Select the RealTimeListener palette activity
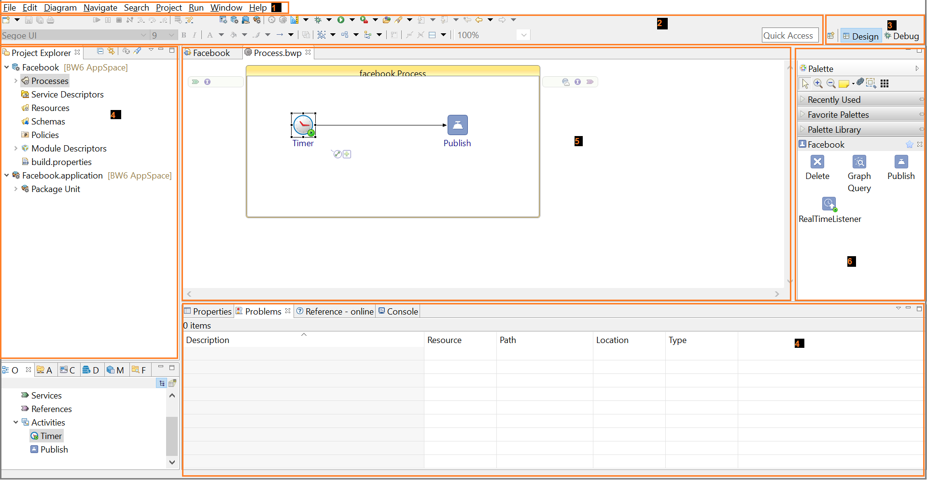Screen dimensions: 927x481 pyautogui.click(x=830, y=210)
